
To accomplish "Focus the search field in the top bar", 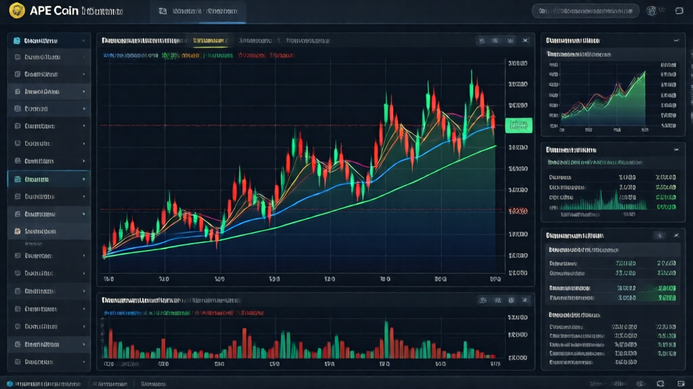I will point(585,11).
